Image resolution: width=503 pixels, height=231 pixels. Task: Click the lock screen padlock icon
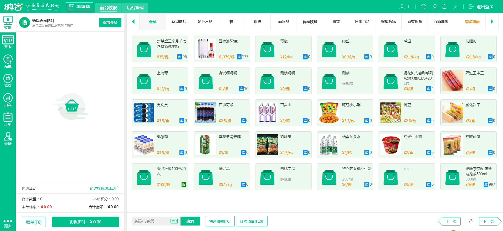tap(435, 7)
